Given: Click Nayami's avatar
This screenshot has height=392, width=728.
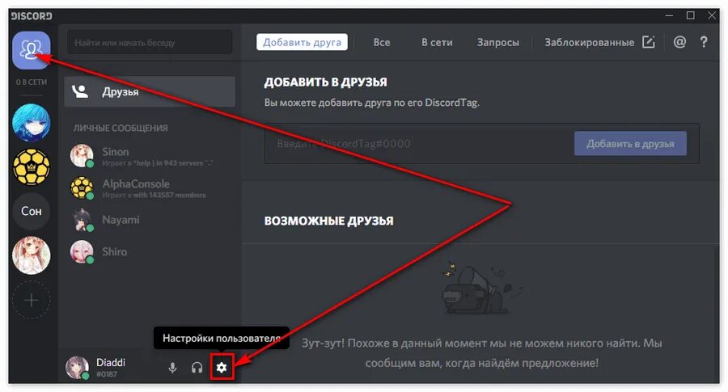Looking at the screenshot, I should pos(82,220).
